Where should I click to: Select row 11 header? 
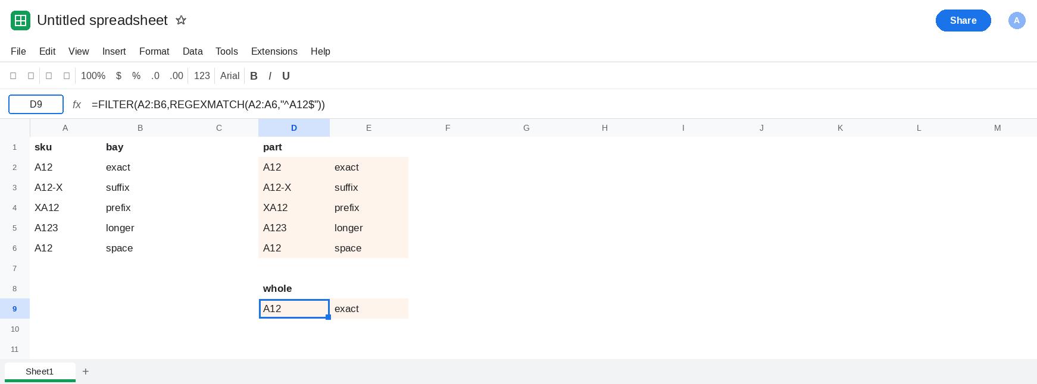point(15,349)
